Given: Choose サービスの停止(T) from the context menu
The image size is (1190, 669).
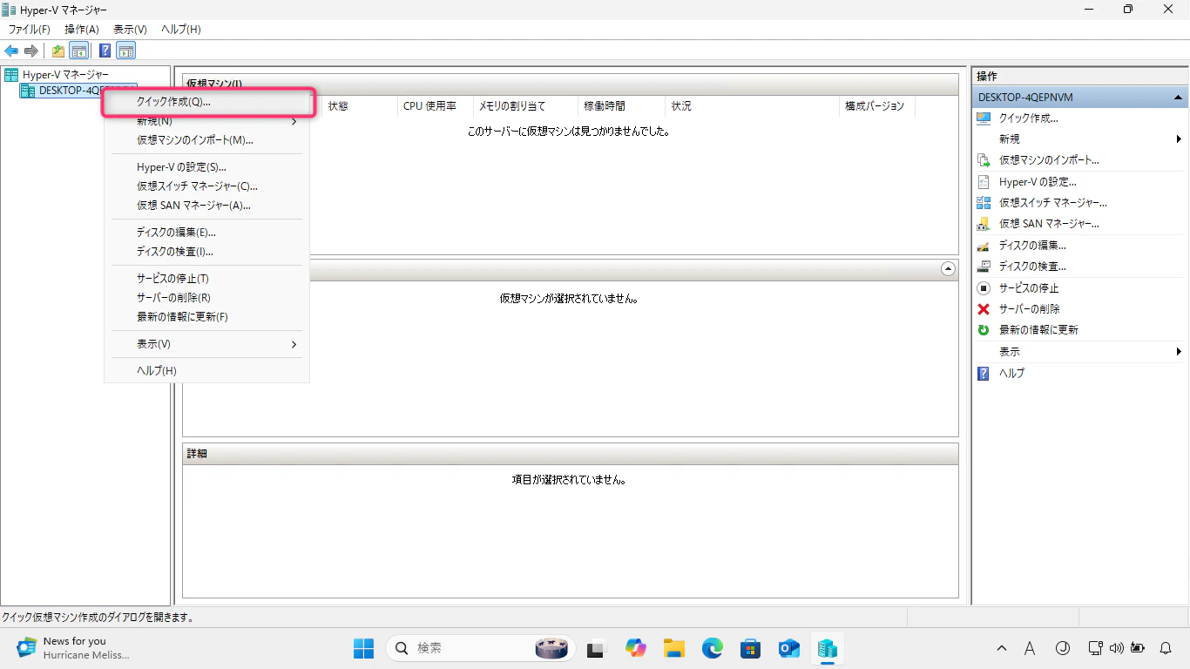Looking at the screenshot, I should pos(206,279).
